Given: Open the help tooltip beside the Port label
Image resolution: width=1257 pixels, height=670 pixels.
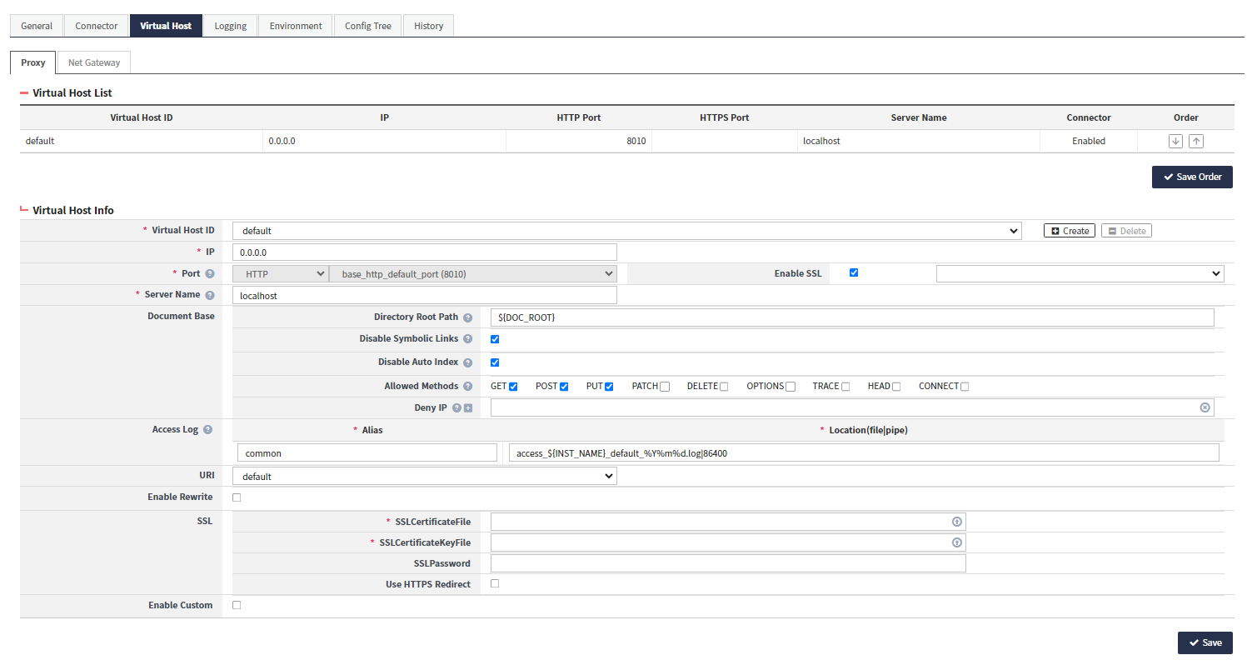Looking at the screenshot, I should [208, 273].
